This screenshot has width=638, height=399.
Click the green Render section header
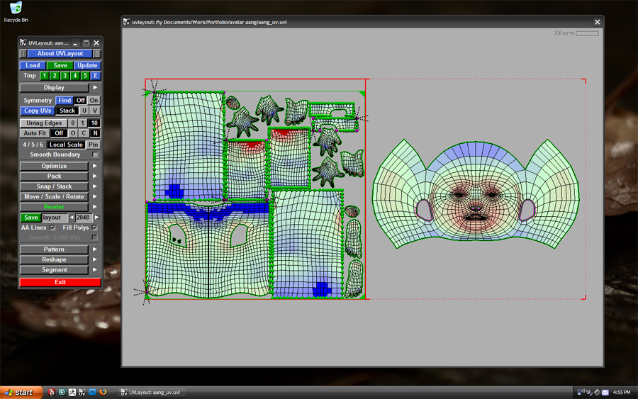pos(54,207)
